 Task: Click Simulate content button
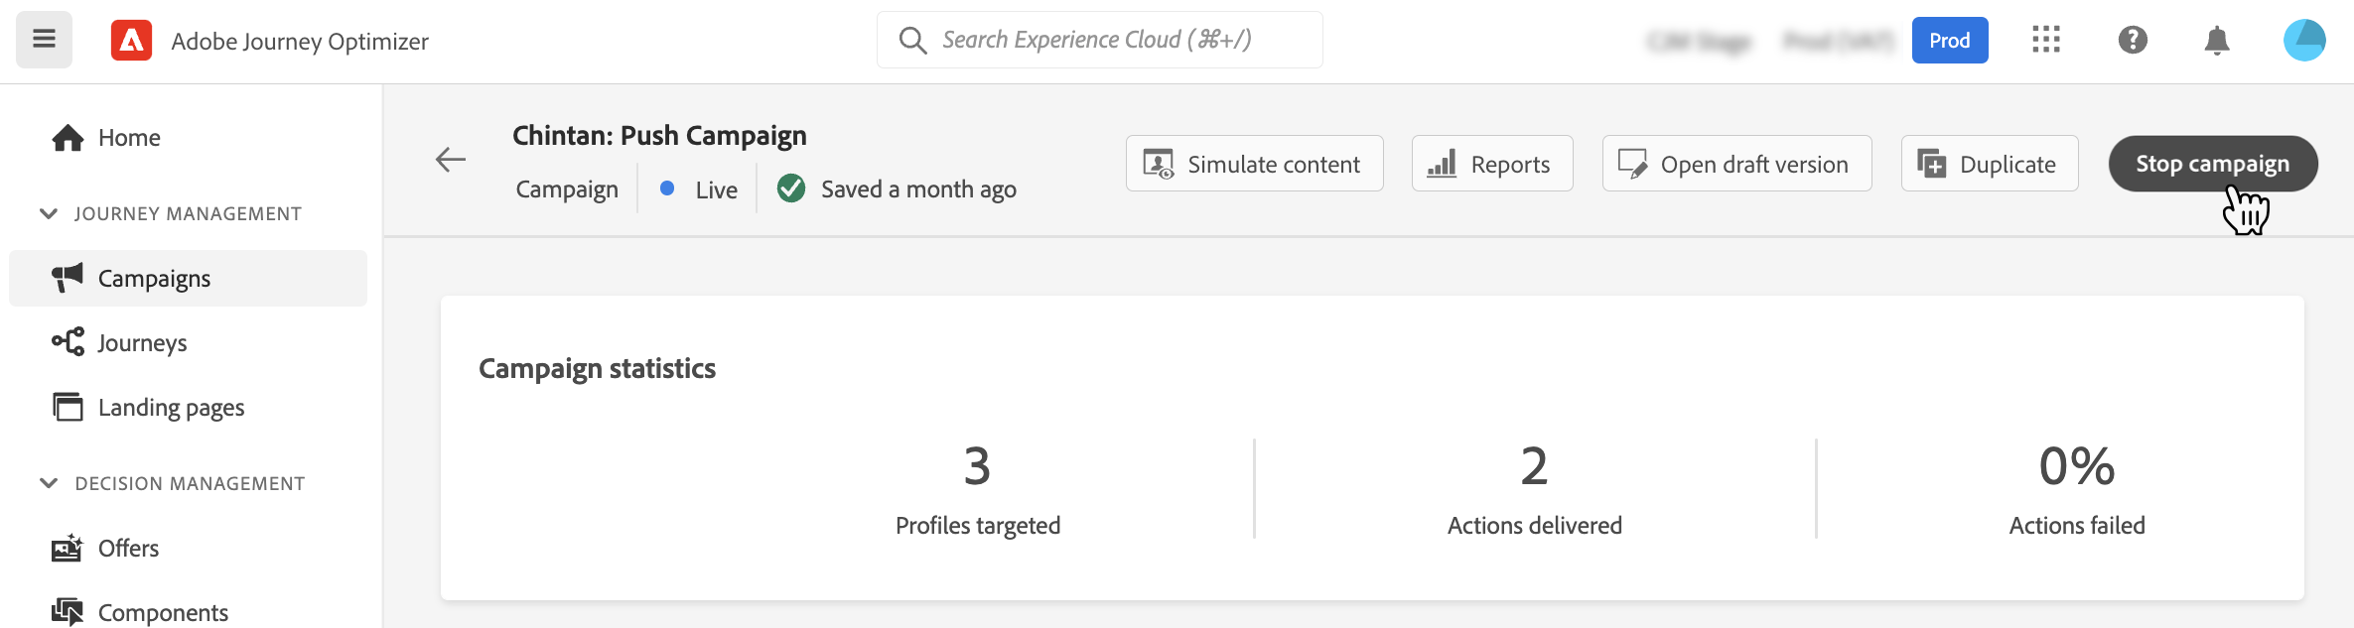(1254, 164)
